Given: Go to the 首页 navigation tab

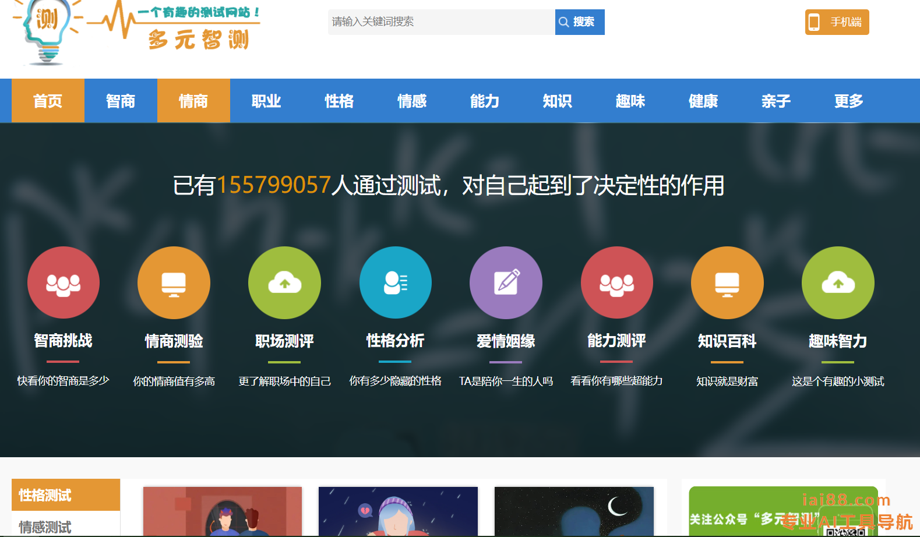Looking at the screenshot, I should 48,101.
